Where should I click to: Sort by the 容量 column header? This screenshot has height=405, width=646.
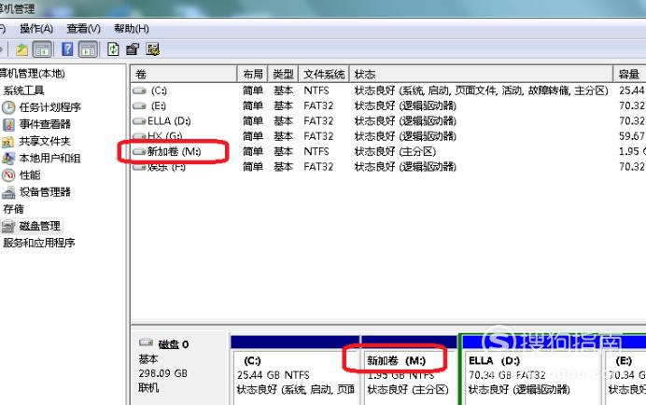pyautogui.click(x=629, y=74)
